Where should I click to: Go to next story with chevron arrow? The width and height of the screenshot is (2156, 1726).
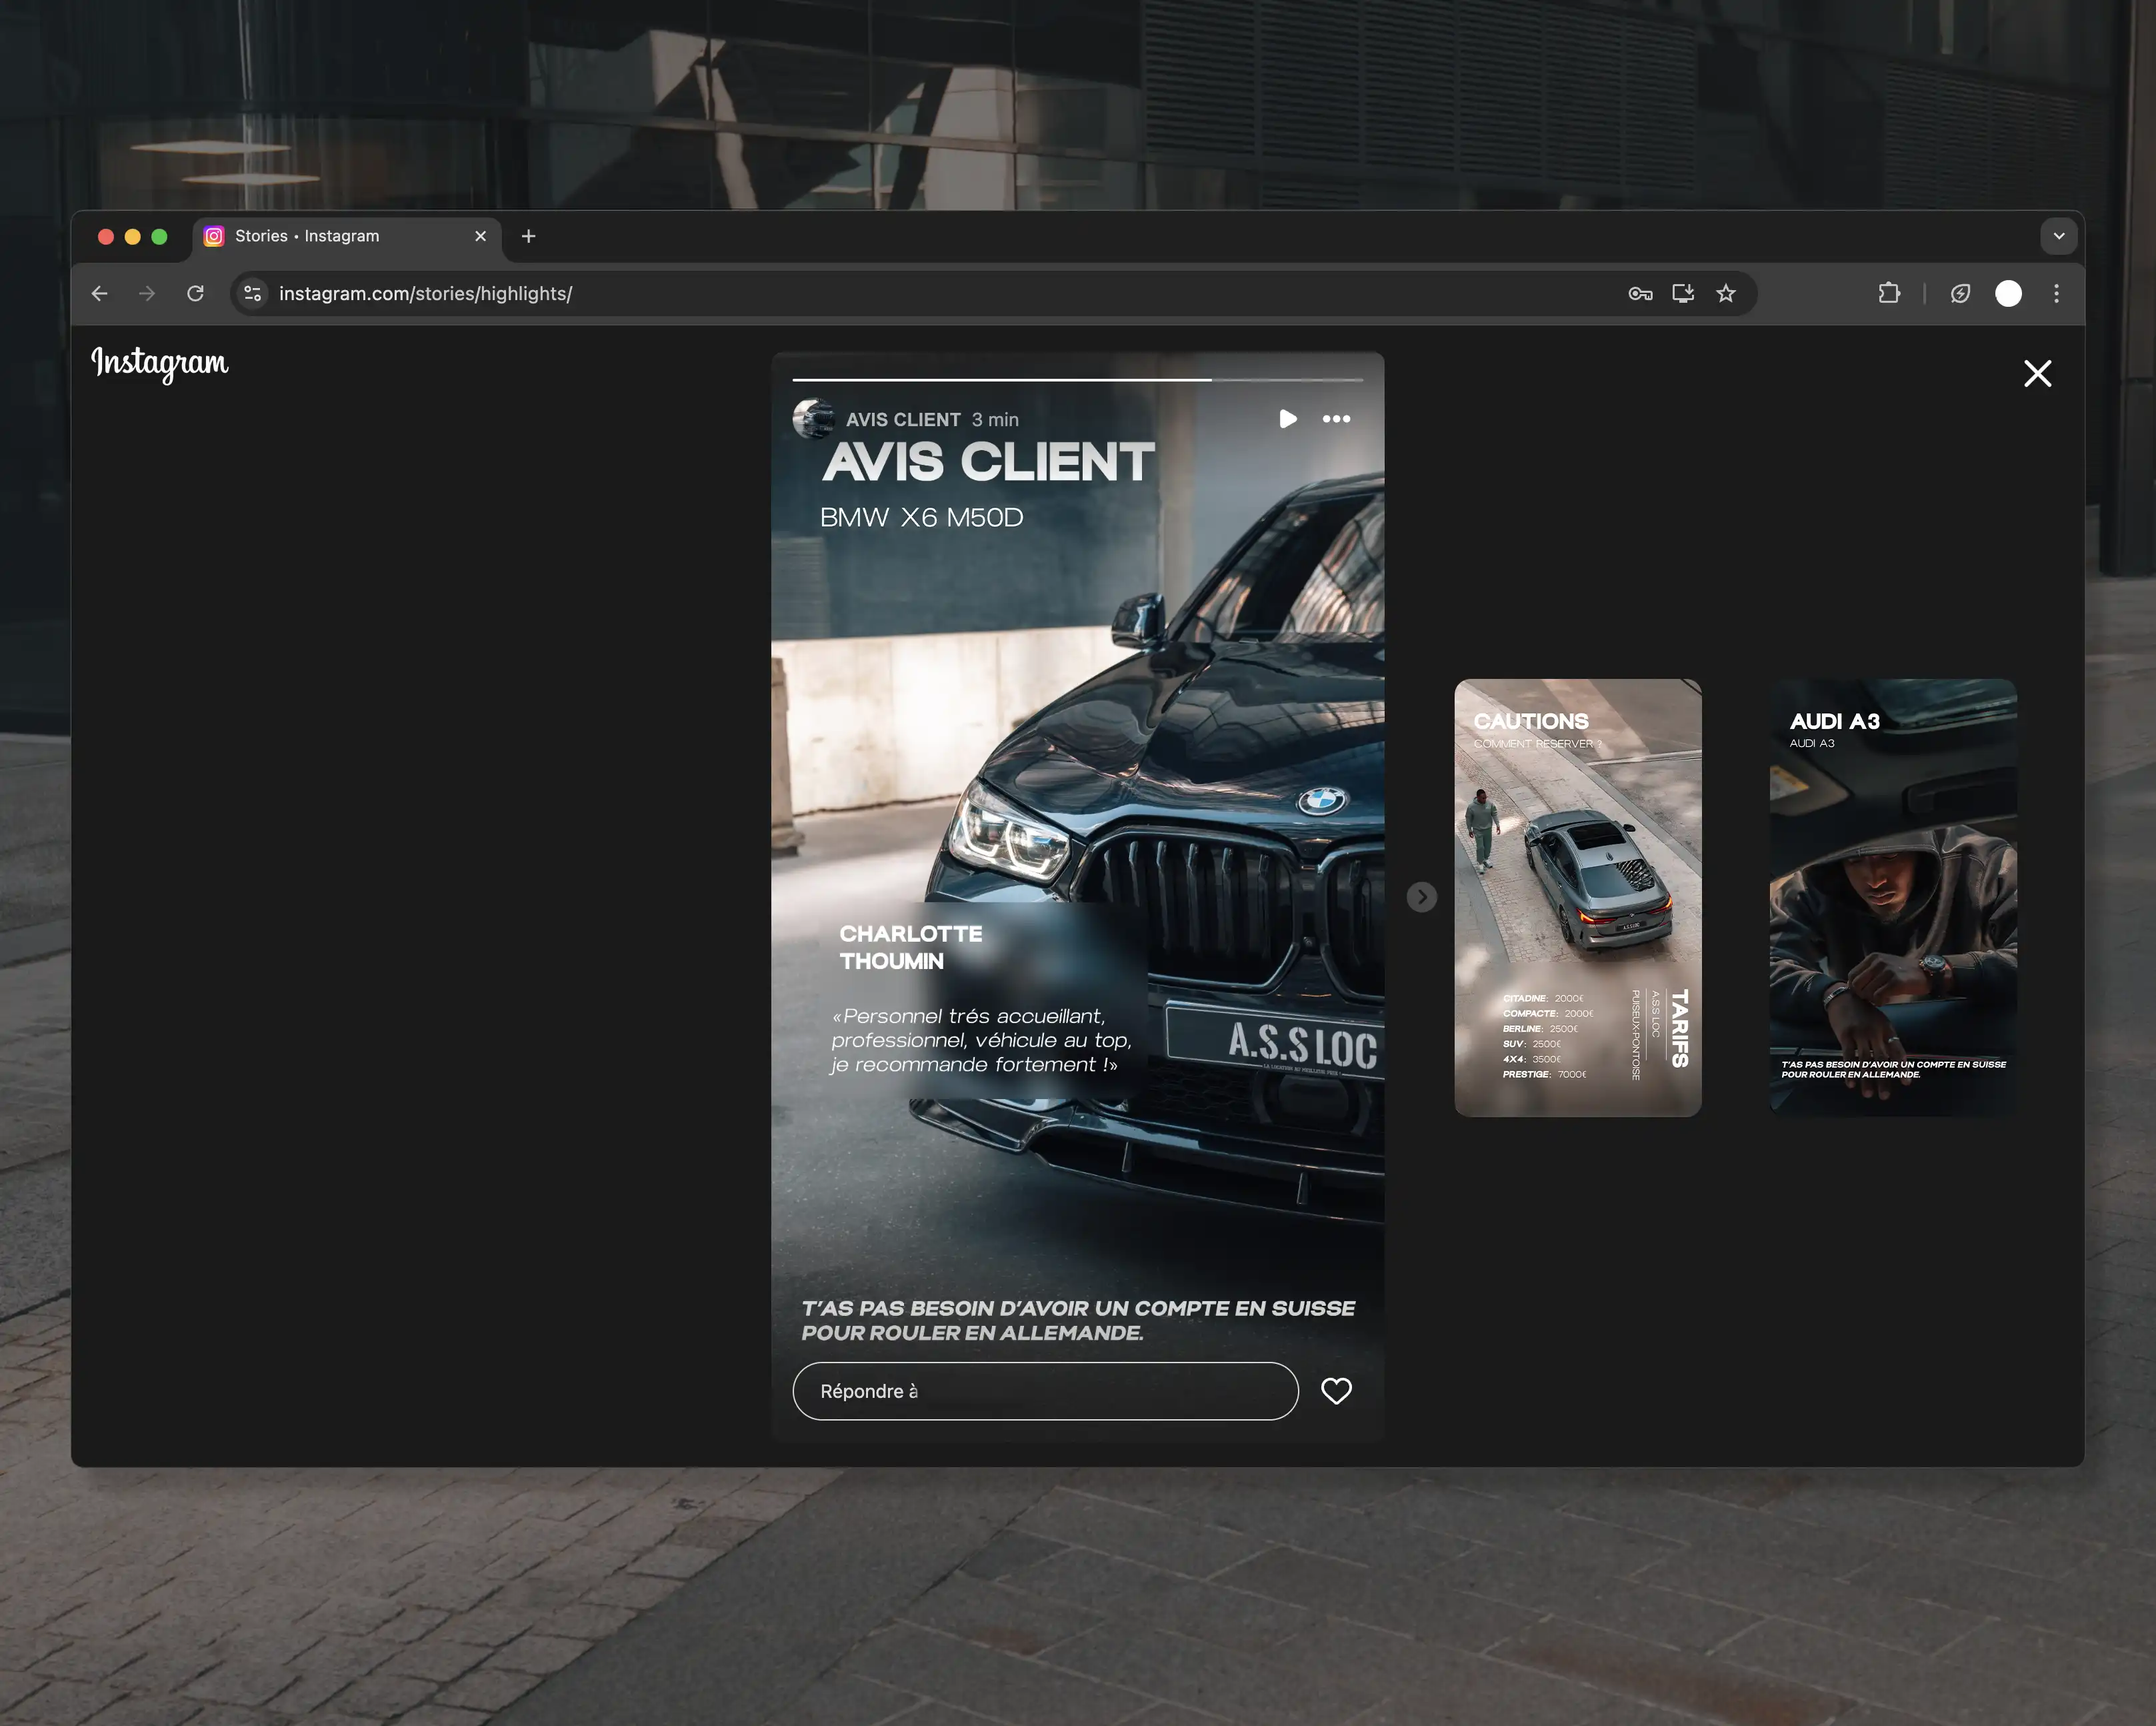(1421, 896)
